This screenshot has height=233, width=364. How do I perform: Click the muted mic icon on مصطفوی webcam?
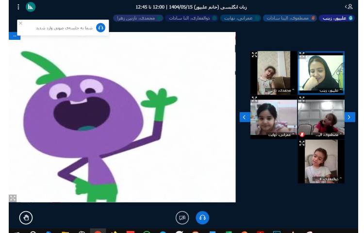click(302, 134)
